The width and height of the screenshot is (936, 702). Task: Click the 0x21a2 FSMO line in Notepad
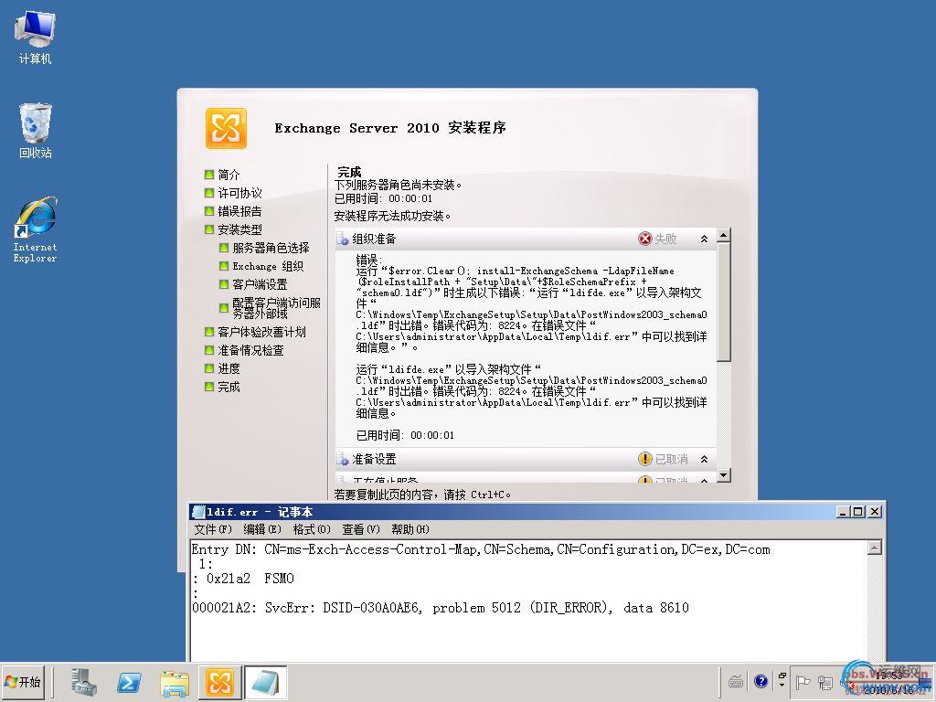[x=243, y=579]
